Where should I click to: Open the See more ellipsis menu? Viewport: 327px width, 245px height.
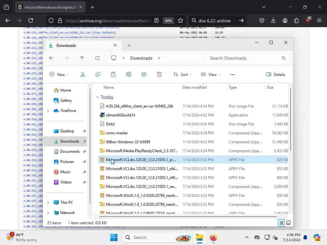[x=232, y=75]
